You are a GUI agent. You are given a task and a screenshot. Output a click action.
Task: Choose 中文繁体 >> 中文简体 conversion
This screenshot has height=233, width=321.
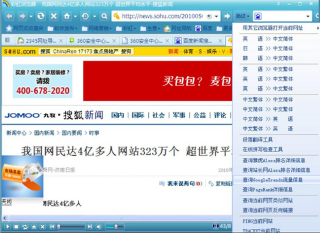(x=276, y=99)
